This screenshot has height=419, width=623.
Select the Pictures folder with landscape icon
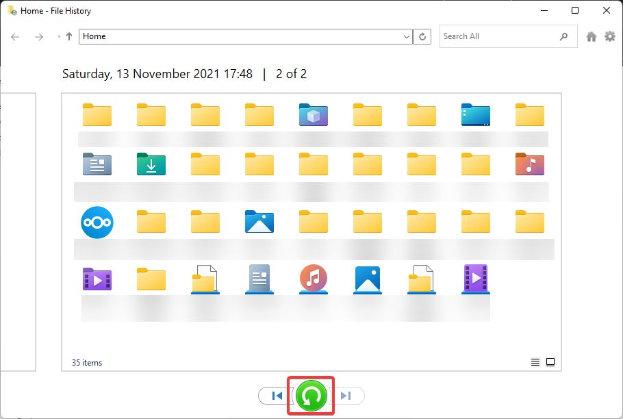[259, 221]
